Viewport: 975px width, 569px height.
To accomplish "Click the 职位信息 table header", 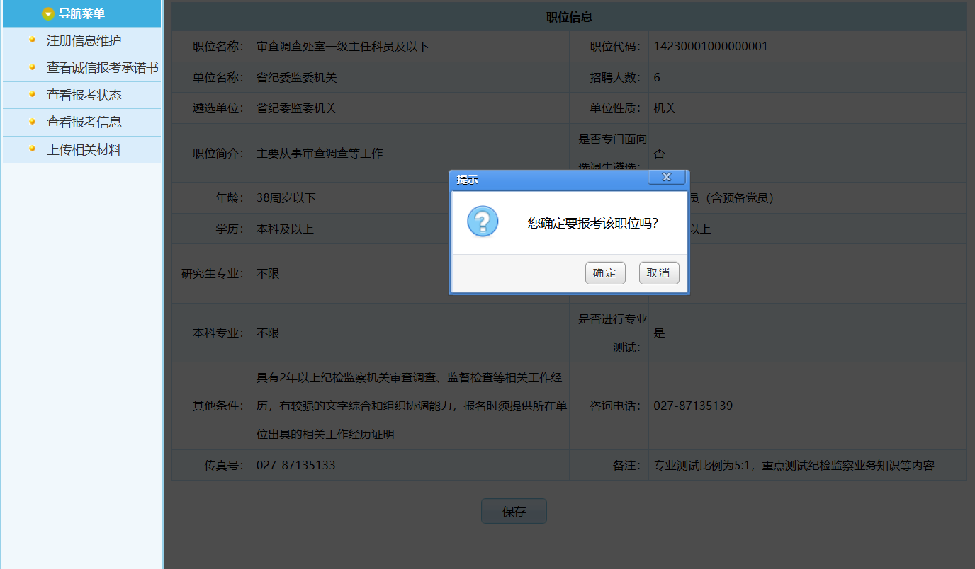I will point(569,17).
